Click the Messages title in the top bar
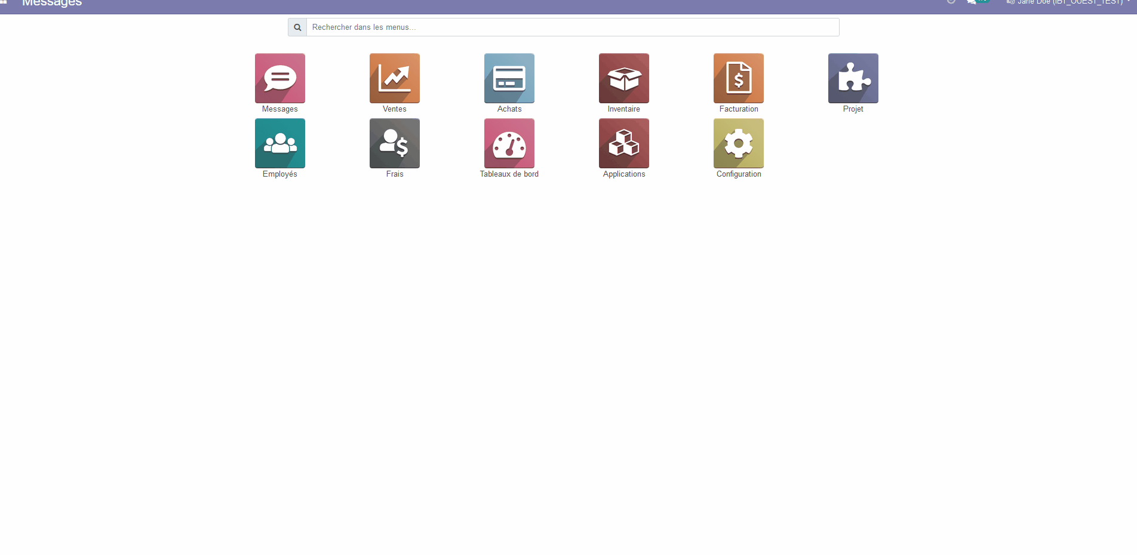 tap(52, 4)
